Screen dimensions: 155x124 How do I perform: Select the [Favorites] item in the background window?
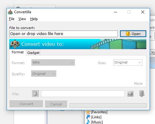(x=99, y=112)
